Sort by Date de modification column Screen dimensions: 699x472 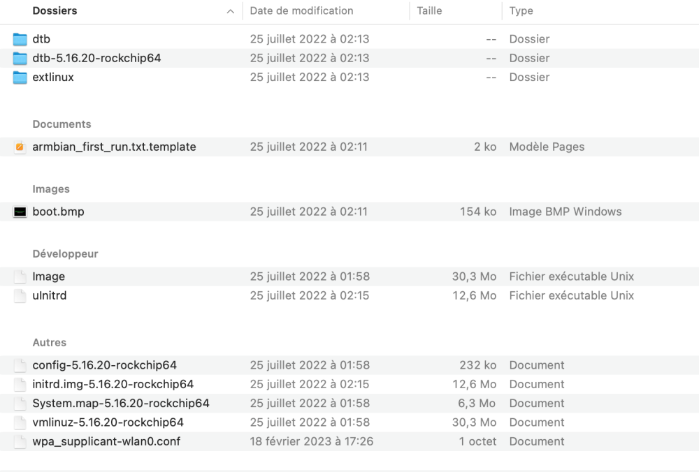301,11
